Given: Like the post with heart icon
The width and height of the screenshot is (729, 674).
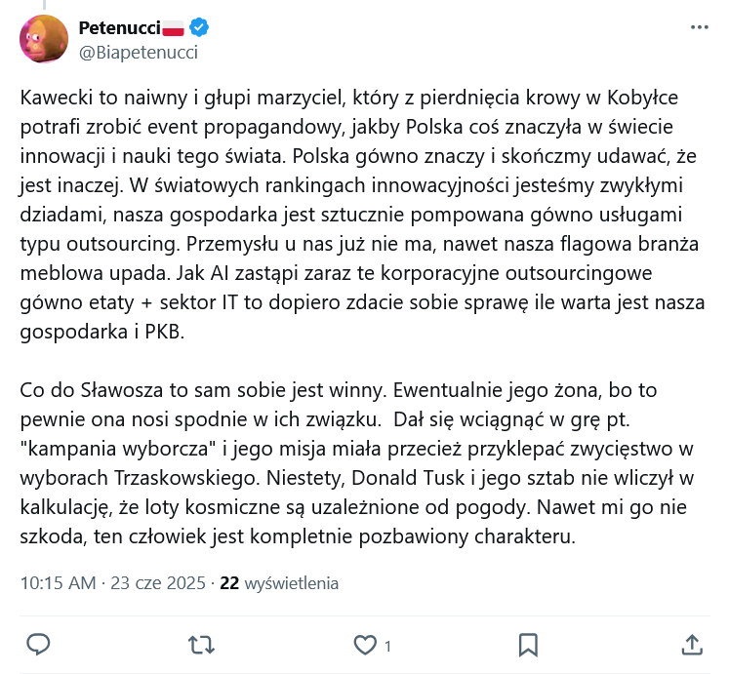Looking at the screenshot, I should tap(365, 645).
